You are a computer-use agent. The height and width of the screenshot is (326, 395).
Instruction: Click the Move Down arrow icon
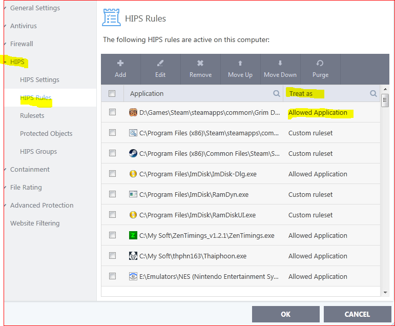tap(280, 64)
